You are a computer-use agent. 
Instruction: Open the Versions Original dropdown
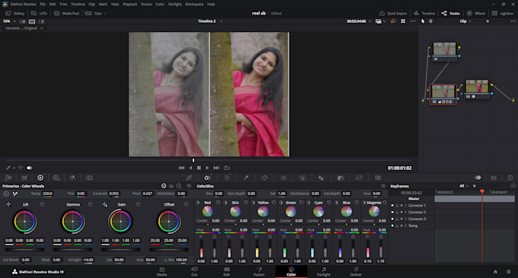[x=24, y=28]
